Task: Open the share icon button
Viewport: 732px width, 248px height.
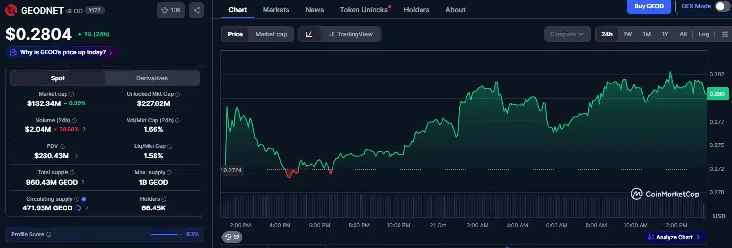Action: pyautogui.click(x=196, y=10)
